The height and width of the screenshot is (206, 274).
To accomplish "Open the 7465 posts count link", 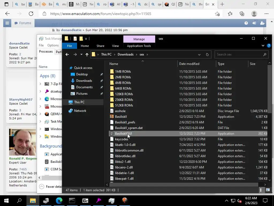I will click(23, 169).
